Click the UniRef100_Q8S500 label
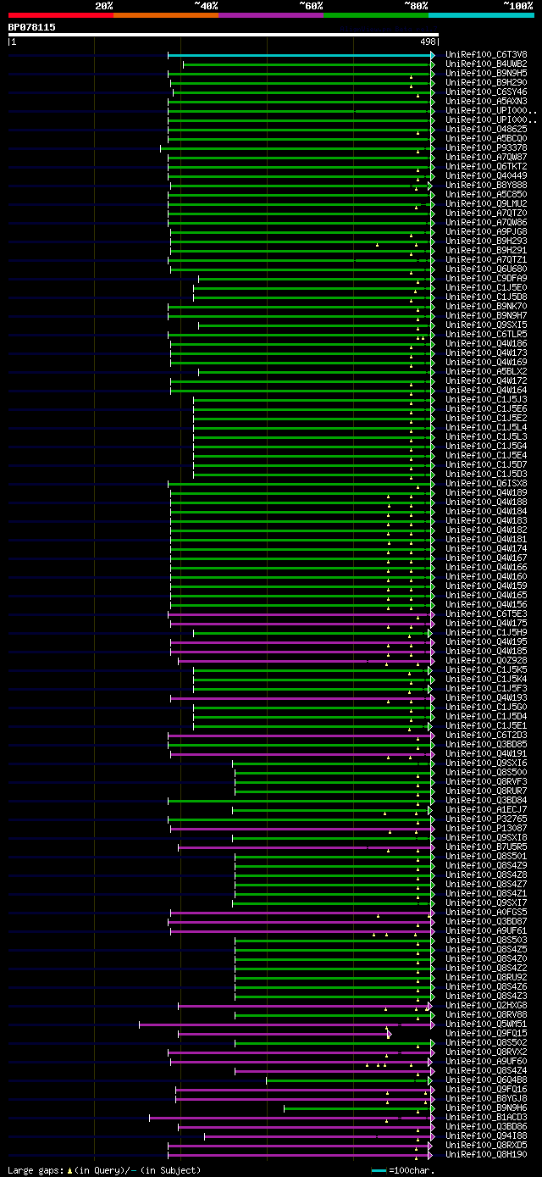The width and height of the screenshot is (542, 1177). pos(486,772)
